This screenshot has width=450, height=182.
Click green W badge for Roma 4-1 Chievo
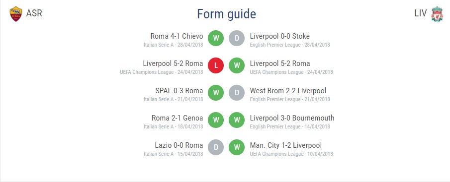click(x=216, y=38)
